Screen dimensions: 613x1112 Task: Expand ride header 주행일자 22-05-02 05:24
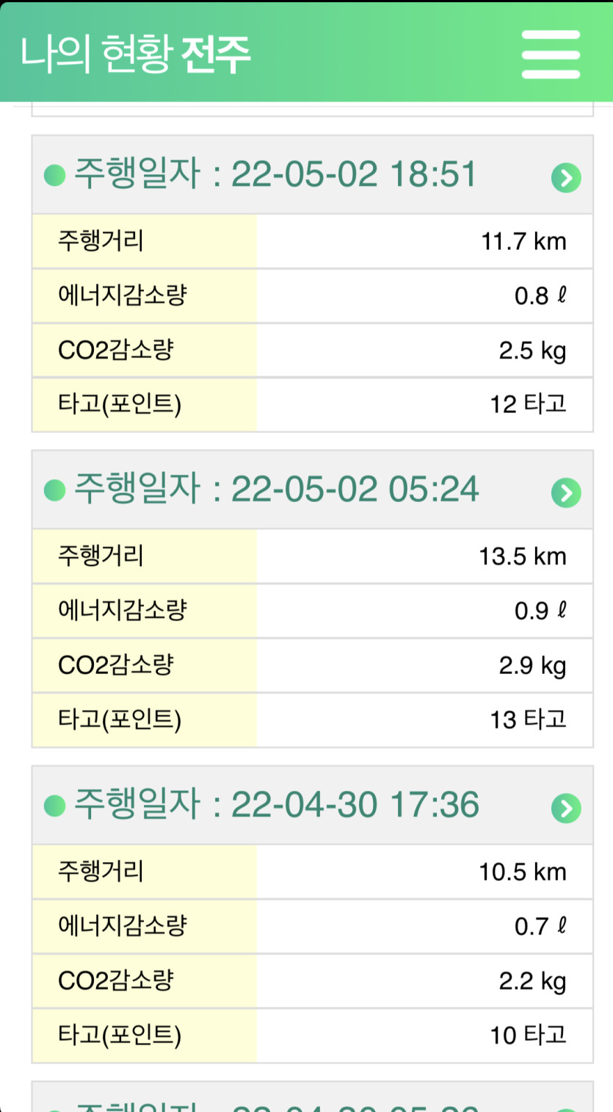pyautogui.click(x=312, y=490)
